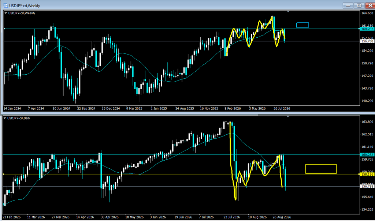Maximize the weekly chart window
Image resolution: width=375 pixels, height=221 pixels.
point(359,5)
